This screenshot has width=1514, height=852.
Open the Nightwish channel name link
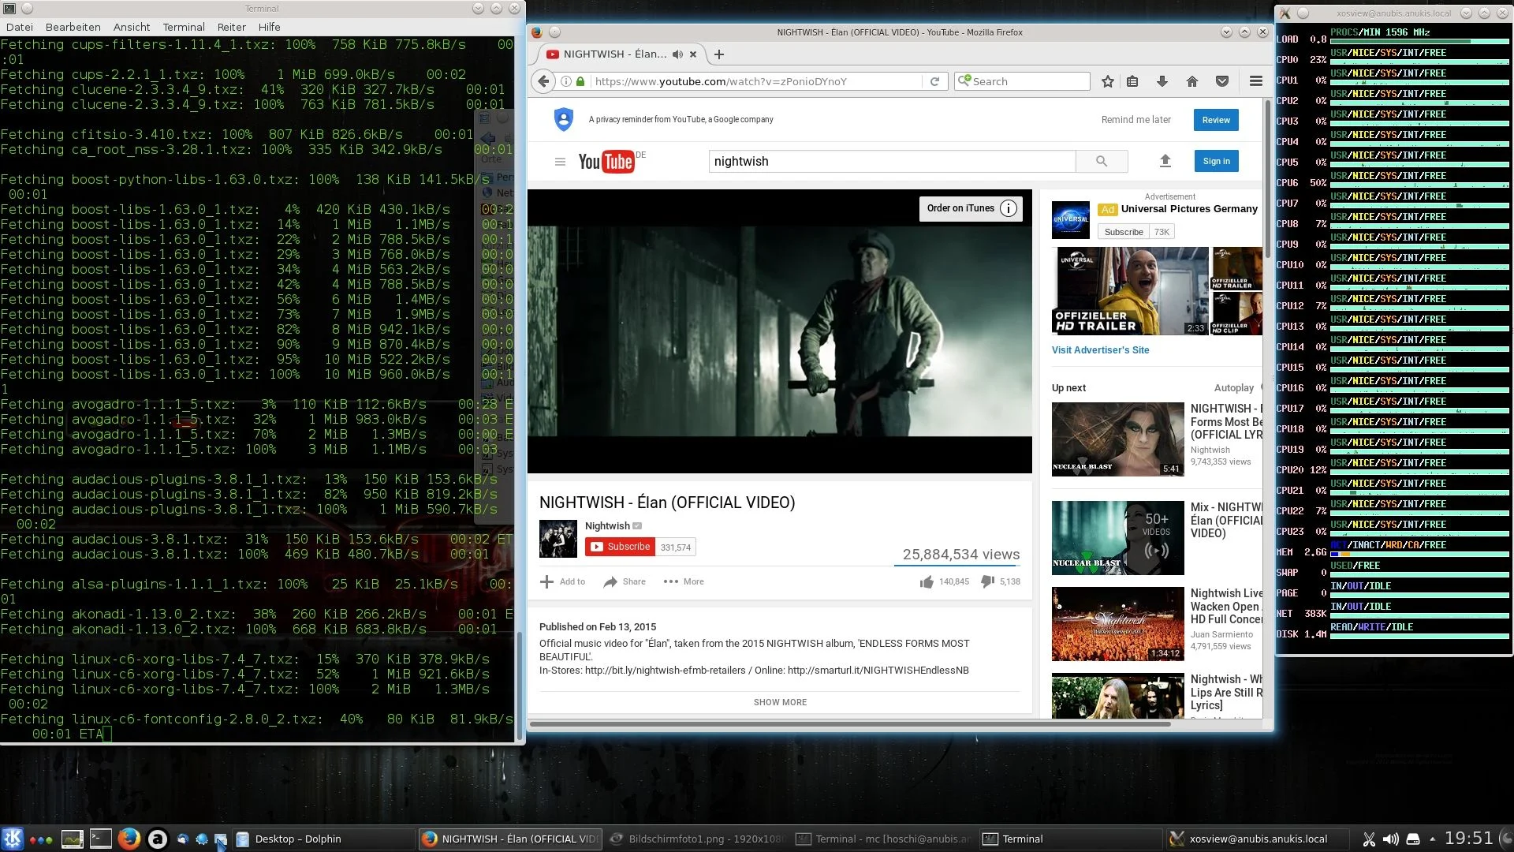pos(607,526)
